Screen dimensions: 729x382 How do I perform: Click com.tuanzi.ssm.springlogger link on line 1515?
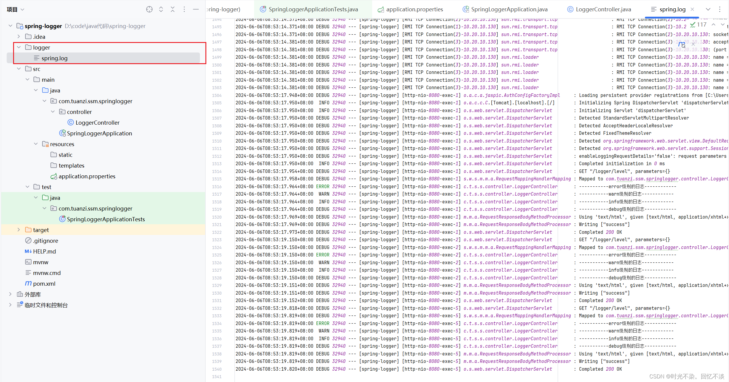(642, 179)
